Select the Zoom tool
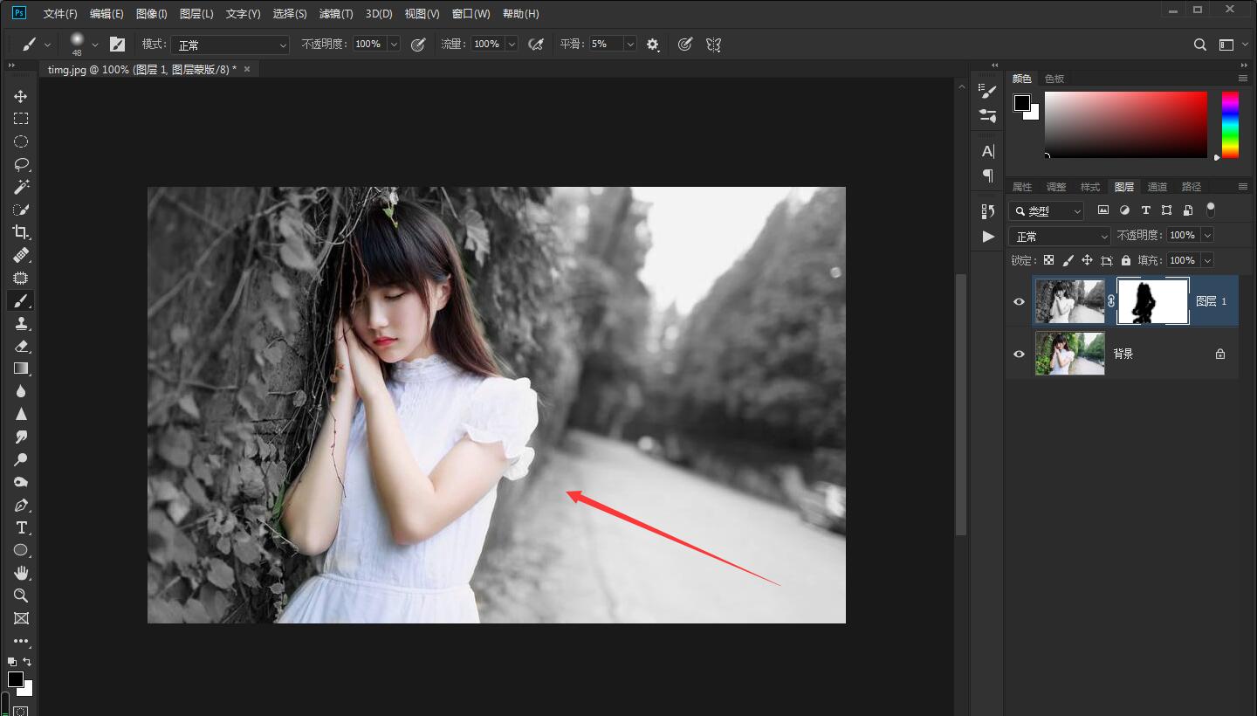This screenshot has width=1257, height=716. point(21,596)
